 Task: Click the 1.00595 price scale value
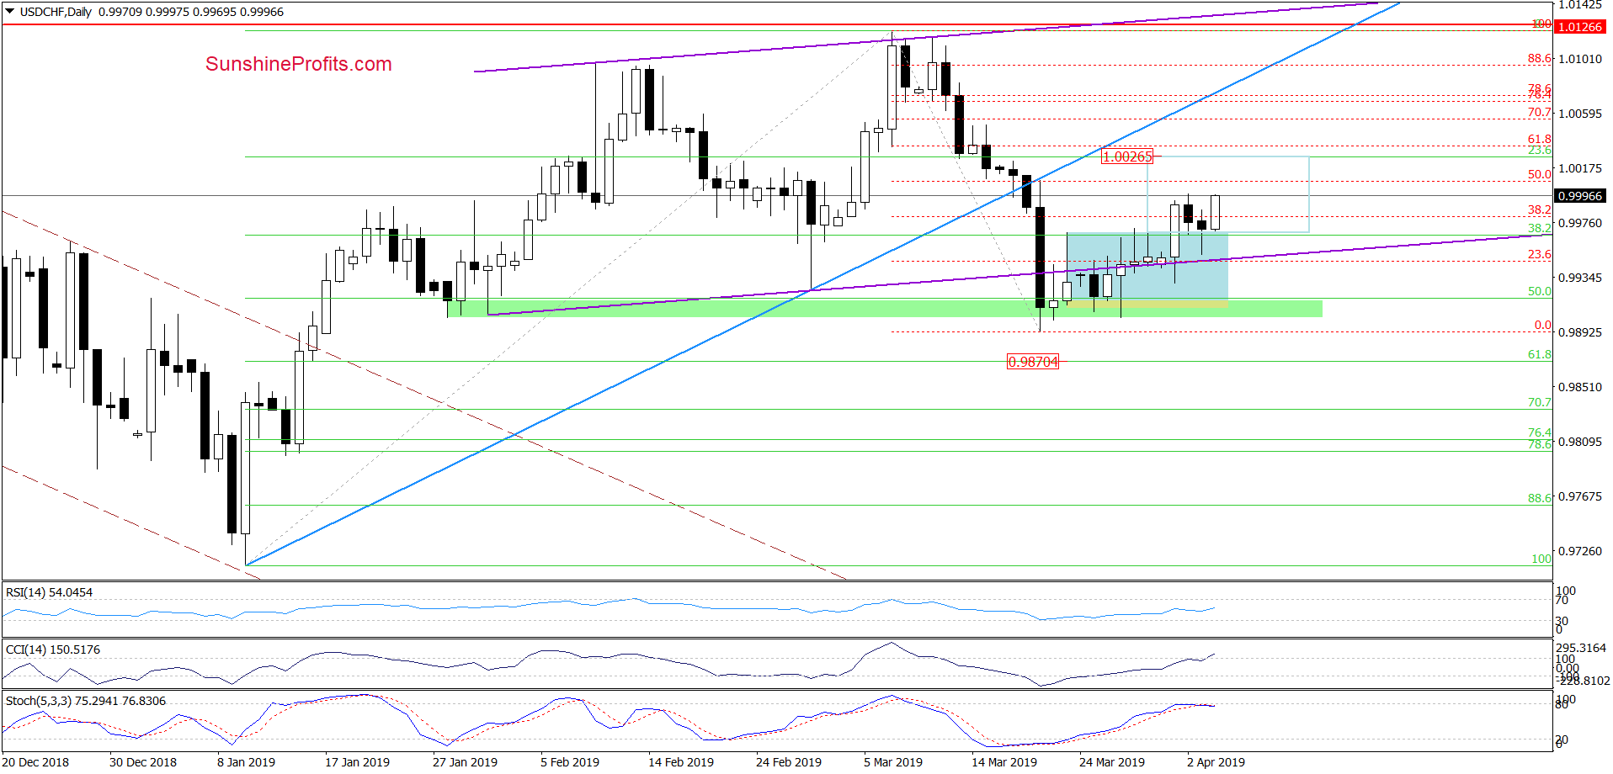pyautogui.click(x=1580, y=114)
